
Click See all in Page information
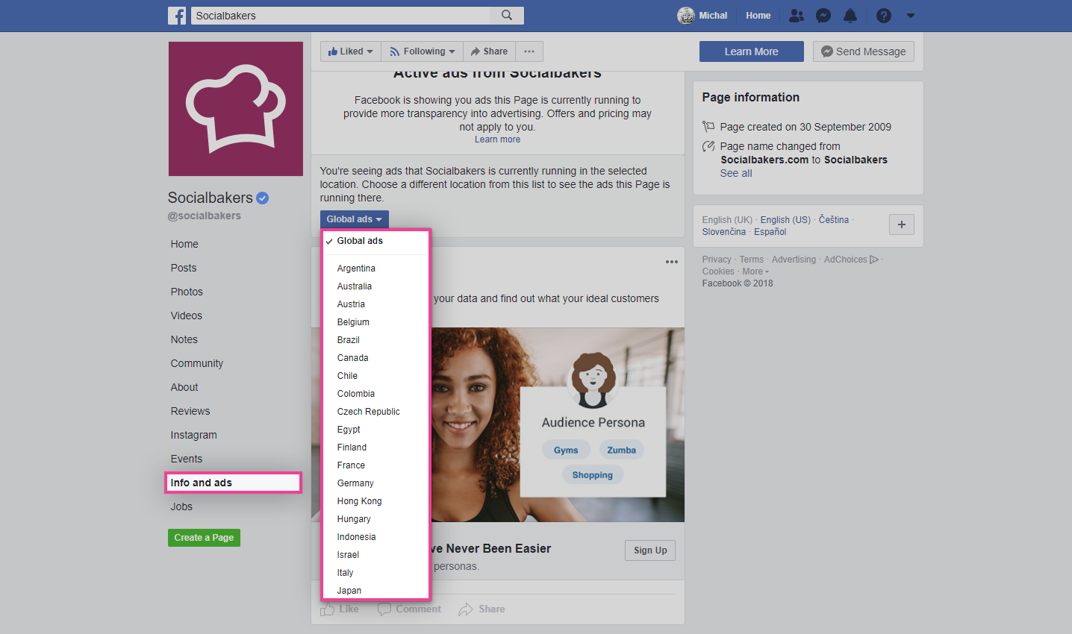point(736,173)
